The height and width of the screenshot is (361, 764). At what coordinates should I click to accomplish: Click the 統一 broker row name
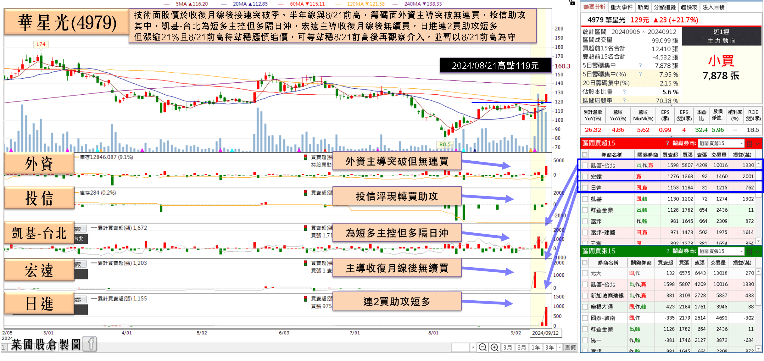(596, 341)
